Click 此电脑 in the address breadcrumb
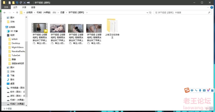 [30, 12]
